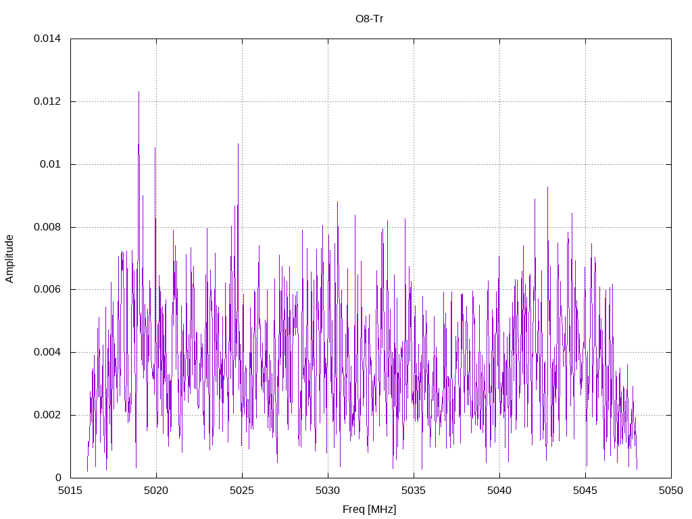Click the x-axis tick label 5025

(x=243, y=491)
